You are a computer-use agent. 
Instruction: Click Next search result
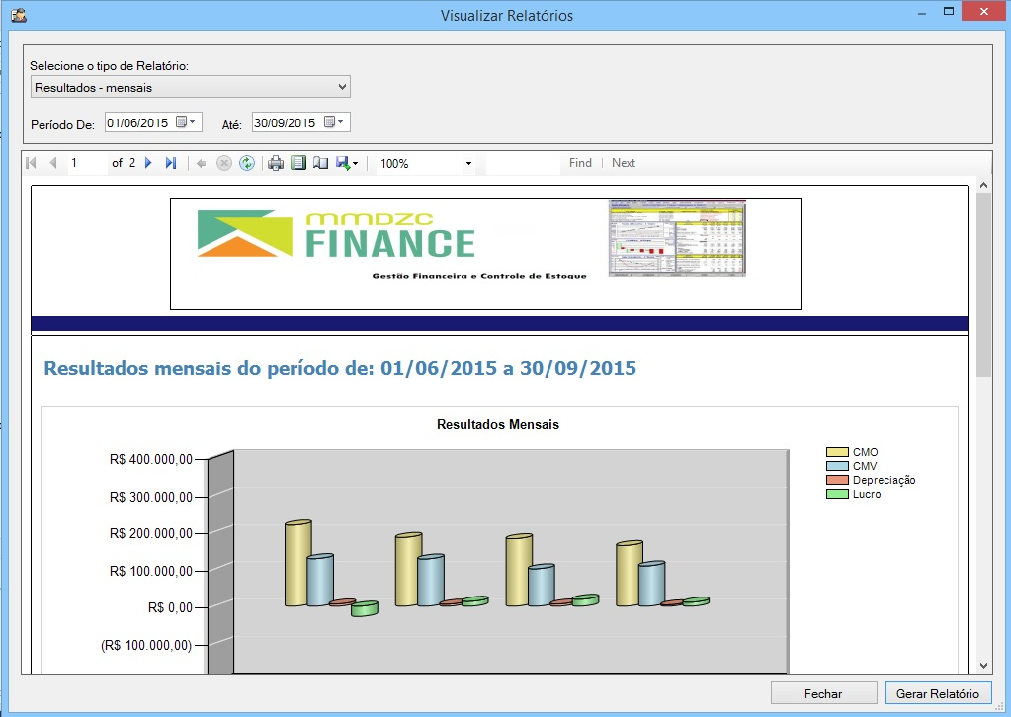[x=624, y=163]
